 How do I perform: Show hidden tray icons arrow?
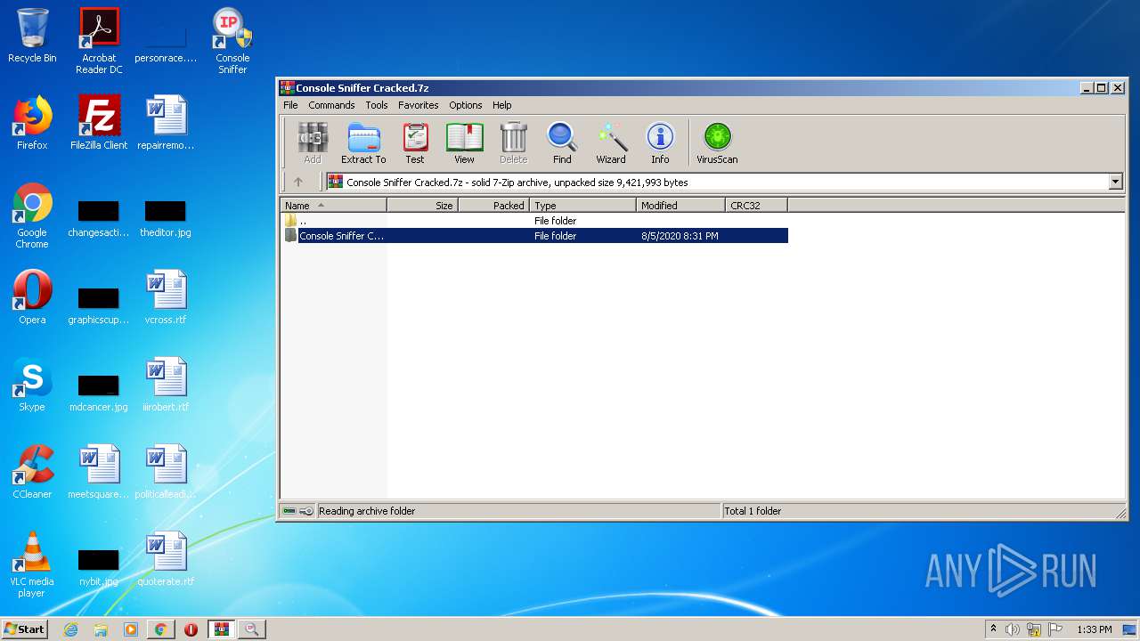click(x=993, y=629)
